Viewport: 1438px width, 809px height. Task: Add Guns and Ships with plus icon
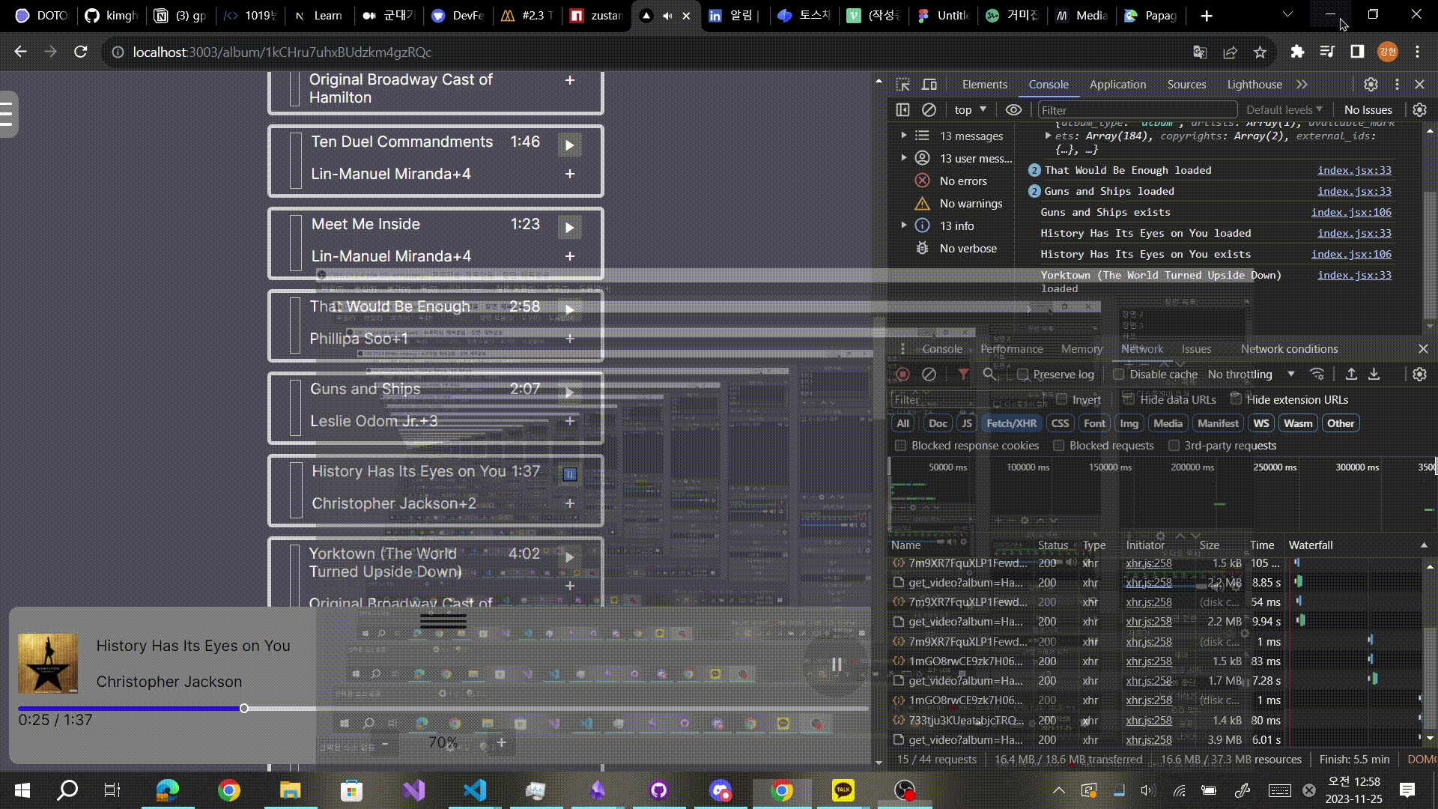pyautogui.click(x=570, y=421)
